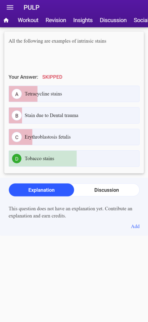Open the Social tab
This screenshot has width=148, height=322.
pos(141,20)
